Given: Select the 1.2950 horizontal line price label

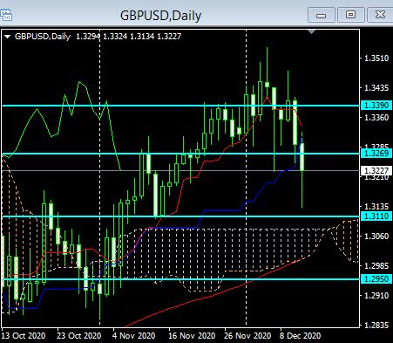Looking at the screenshot, I should [376, 279].
